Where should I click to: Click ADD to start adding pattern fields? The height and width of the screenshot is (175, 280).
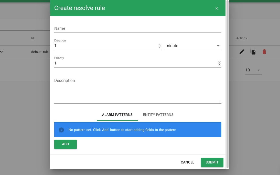65,144
